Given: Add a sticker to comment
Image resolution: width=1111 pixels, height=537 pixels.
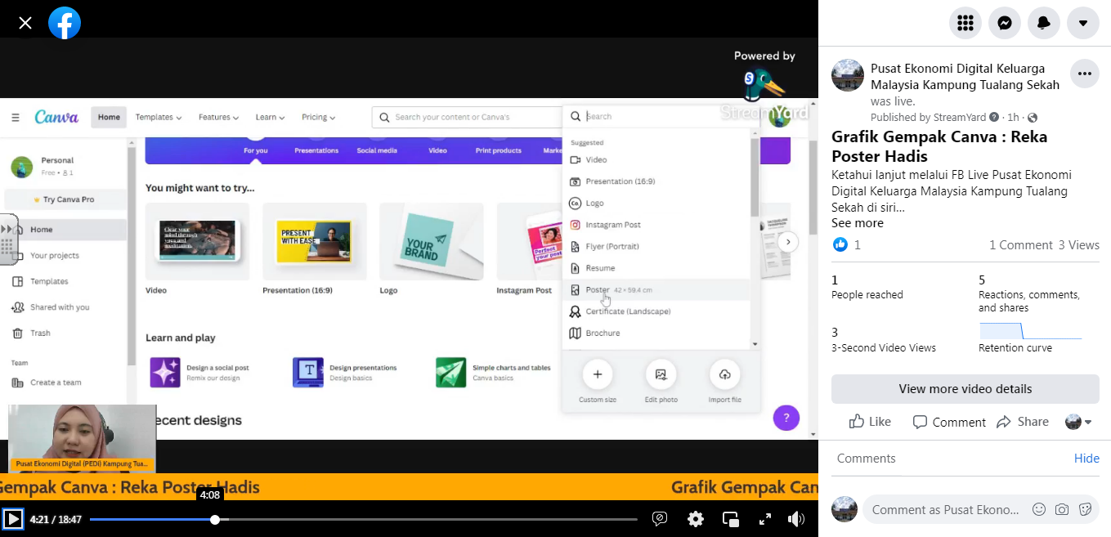Looking at the screenshot, I should (x=1085, y=509).
